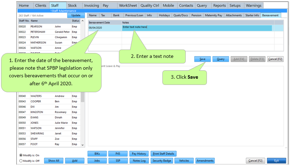Open the Pay History window

pyautogui.click(x=139, y=154)
